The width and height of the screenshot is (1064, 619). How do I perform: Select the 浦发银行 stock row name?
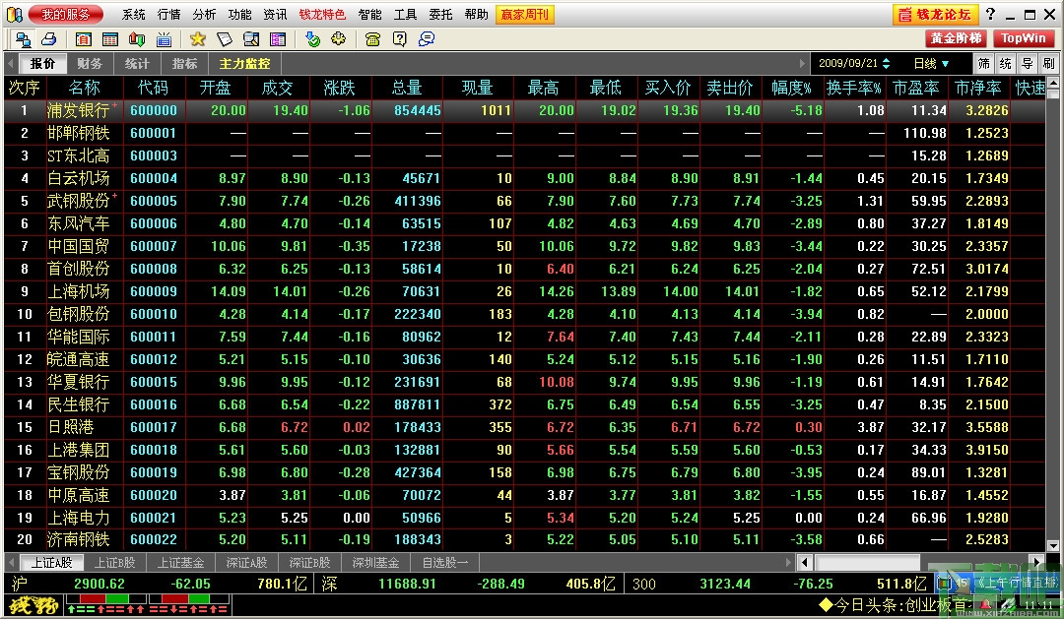click(78, 110)
